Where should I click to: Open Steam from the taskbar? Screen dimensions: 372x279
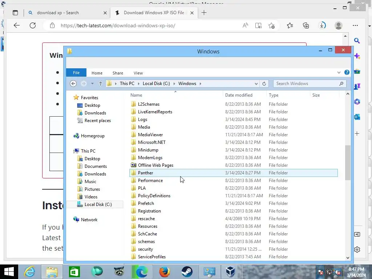click(187, 272)
